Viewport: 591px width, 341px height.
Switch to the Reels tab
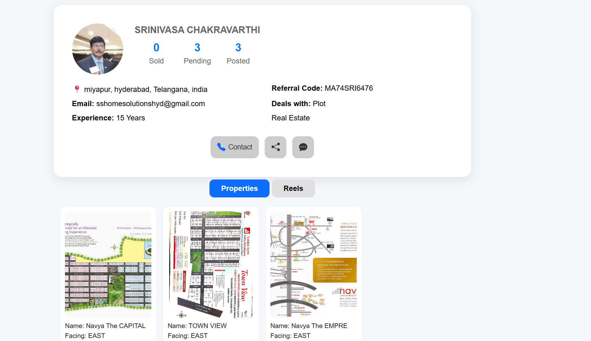pyautogui.click(x=293, y=188)
